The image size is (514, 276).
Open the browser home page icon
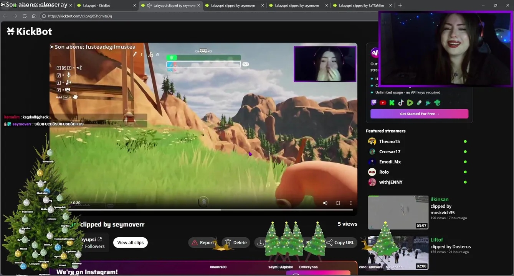tap(34, 16)
